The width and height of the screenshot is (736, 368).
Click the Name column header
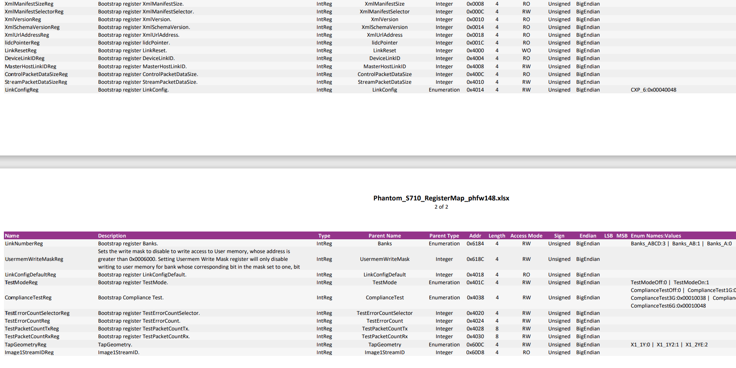[12, 236]
